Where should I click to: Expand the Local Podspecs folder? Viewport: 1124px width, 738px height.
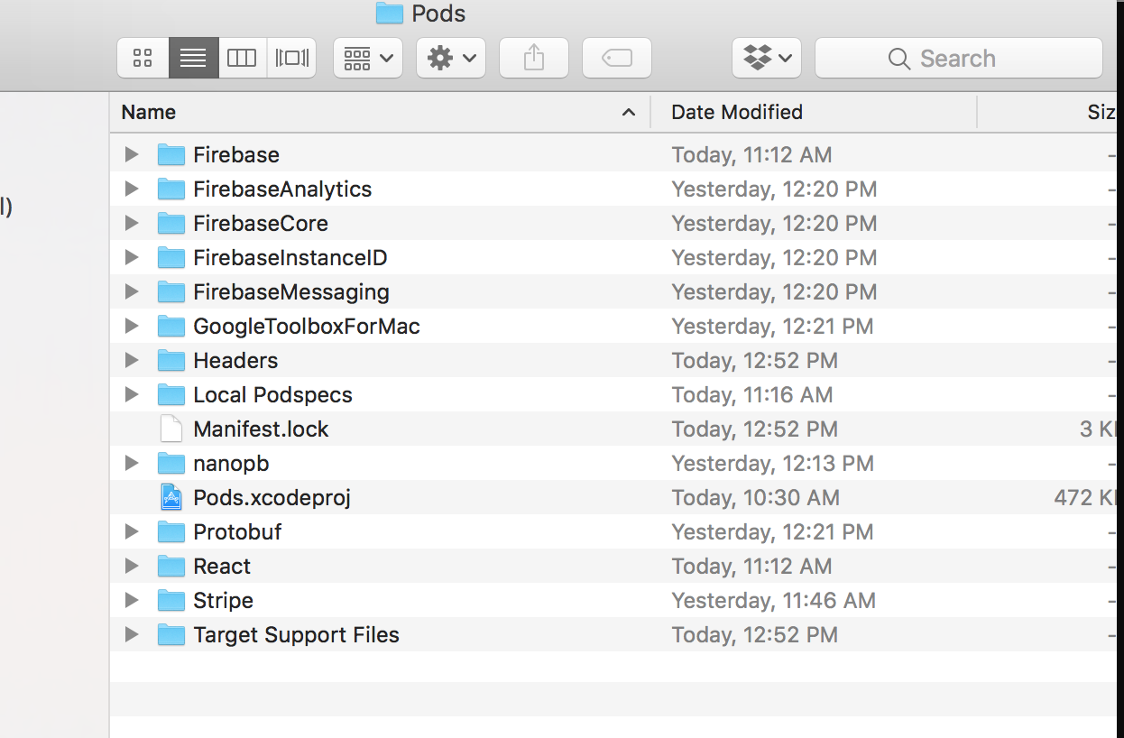132,394
